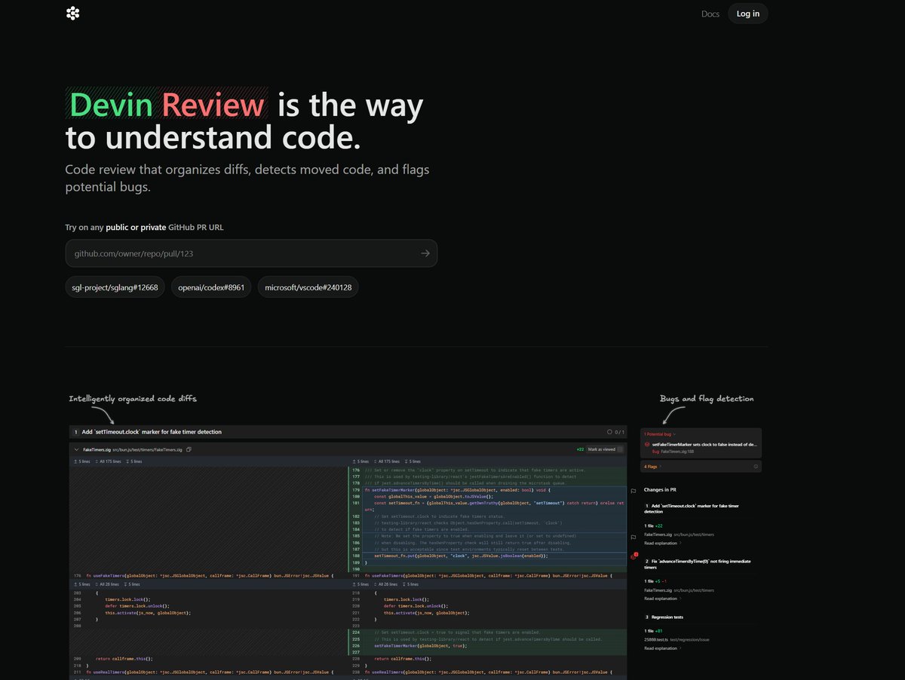Select change 3 Regression tests
This screenshot has height=680, width=905.
pyautogui.click(x=664, y=617)
